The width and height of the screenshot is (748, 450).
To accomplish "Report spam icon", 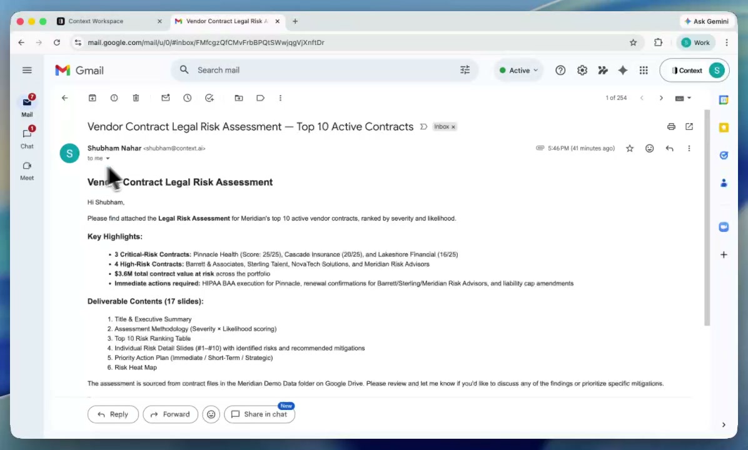I will coord(114,98).
